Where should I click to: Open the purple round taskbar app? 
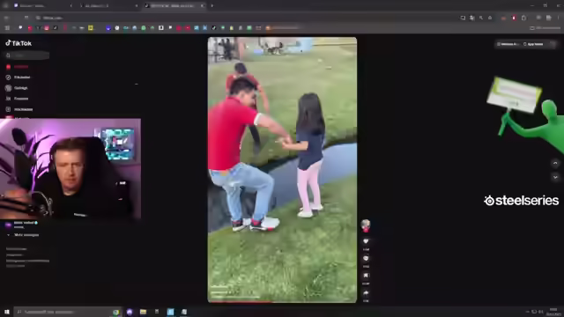point(130,312)
